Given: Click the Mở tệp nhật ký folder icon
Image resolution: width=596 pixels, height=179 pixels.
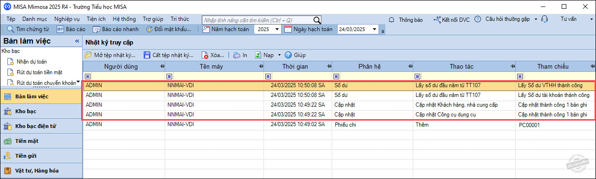Looking at the screenshot, I should [x=89, y=55].
